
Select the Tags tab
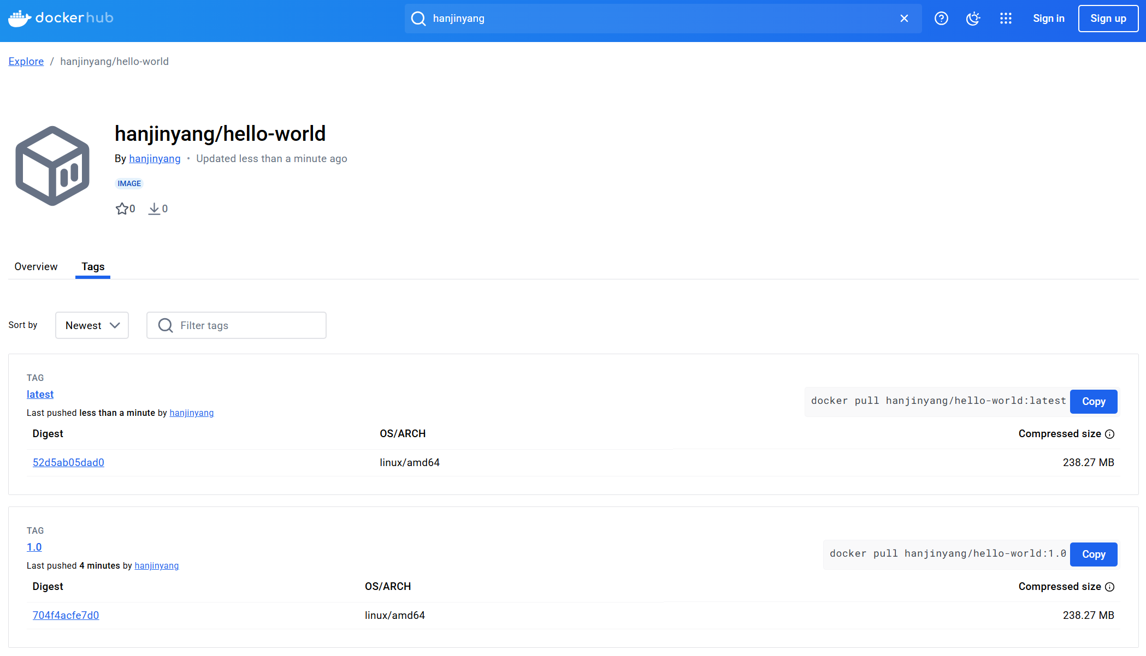(x=93, y=266)
